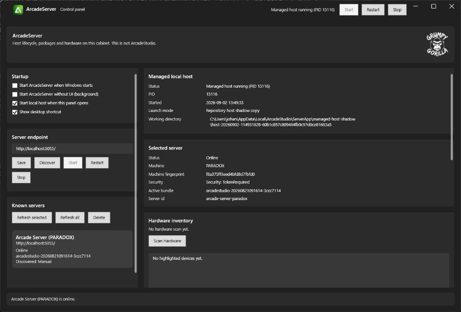Viewport: 461px width, 312px height.
Task: Click the Server id value arcade-server-paradox
Action: tap(226, 199)
